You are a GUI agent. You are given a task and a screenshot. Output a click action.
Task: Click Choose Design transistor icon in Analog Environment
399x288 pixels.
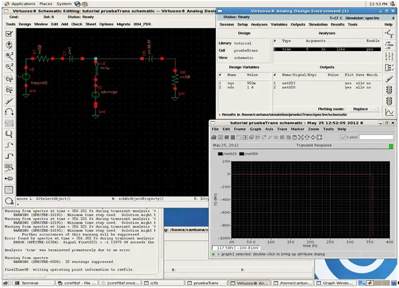(389, 34)
